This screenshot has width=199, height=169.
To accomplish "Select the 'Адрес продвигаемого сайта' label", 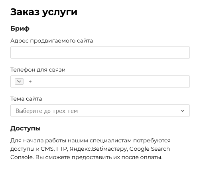I will click(x=51, y=41).
